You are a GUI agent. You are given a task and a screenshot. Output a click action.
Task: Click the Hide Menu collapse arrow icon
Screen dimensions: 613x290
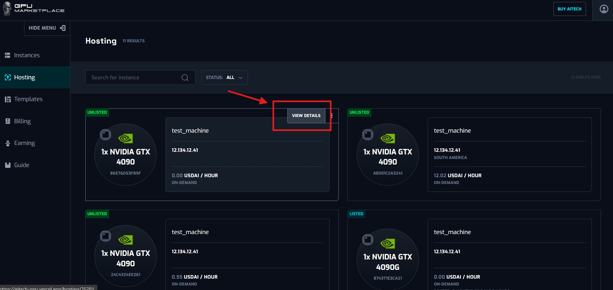[63, 28]
